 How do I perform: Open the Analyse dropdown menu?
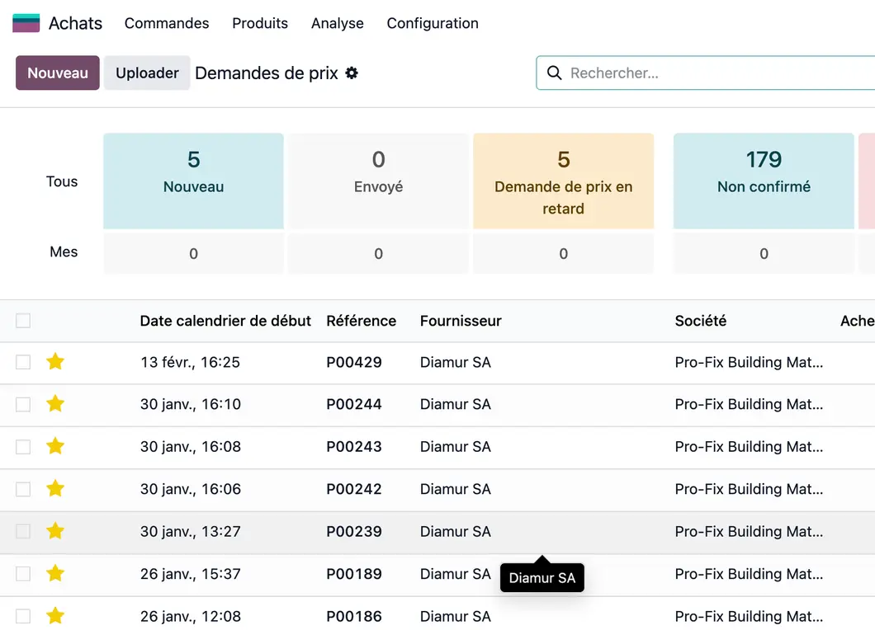[337, 23]
